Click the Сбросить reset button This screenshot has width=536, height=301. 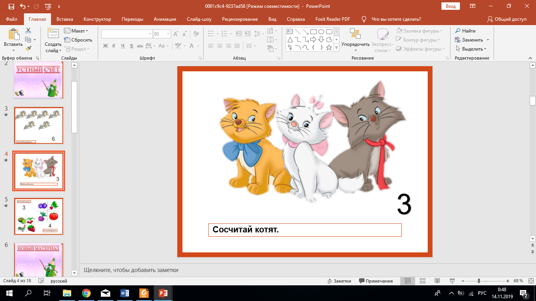(78, 40)
